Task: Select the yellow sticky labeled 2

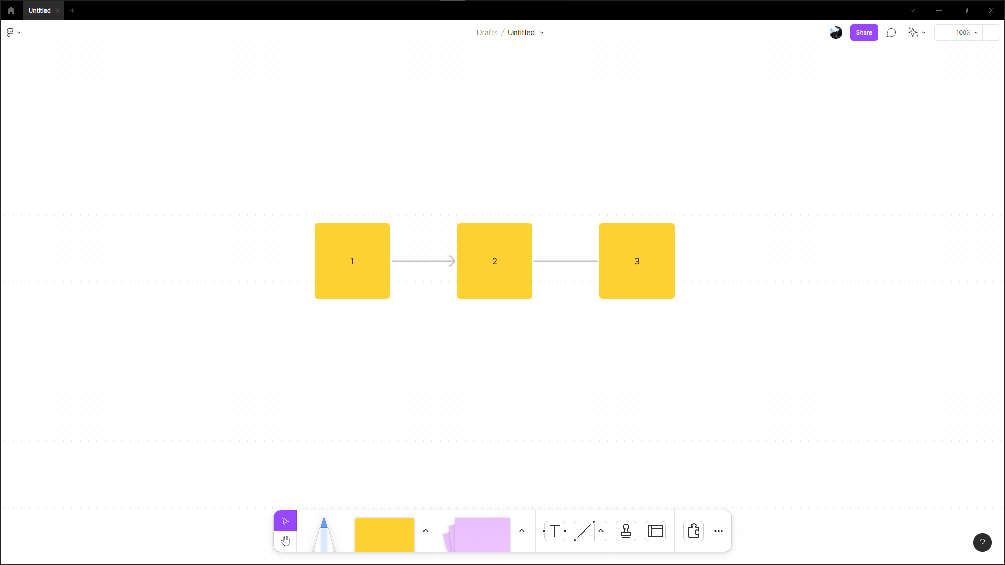Action: 495,261
